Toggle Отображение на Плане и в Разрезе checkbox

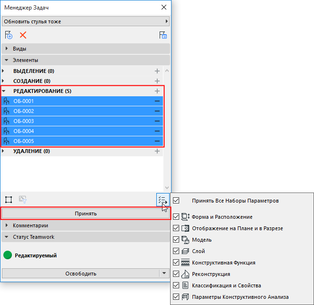pos(176,228)
